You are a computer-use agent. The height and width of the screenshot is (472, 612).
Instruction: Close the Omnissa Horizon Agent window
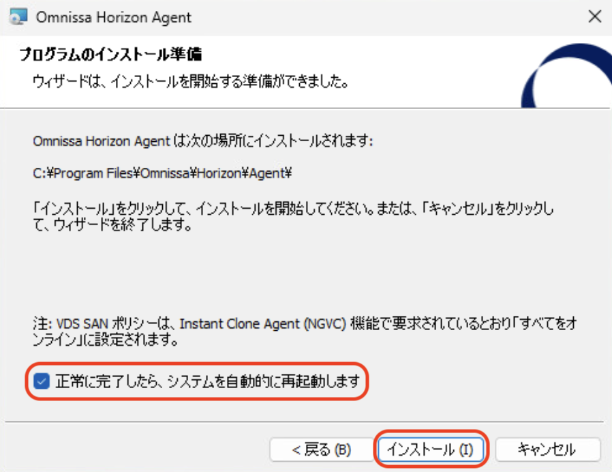[x=594, y=16]
